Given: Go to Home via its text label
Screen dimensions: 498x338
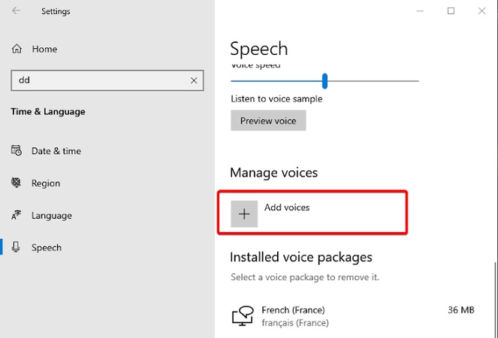Looking at the screenshot, I should pyautogui.click(x=44, y=49).
